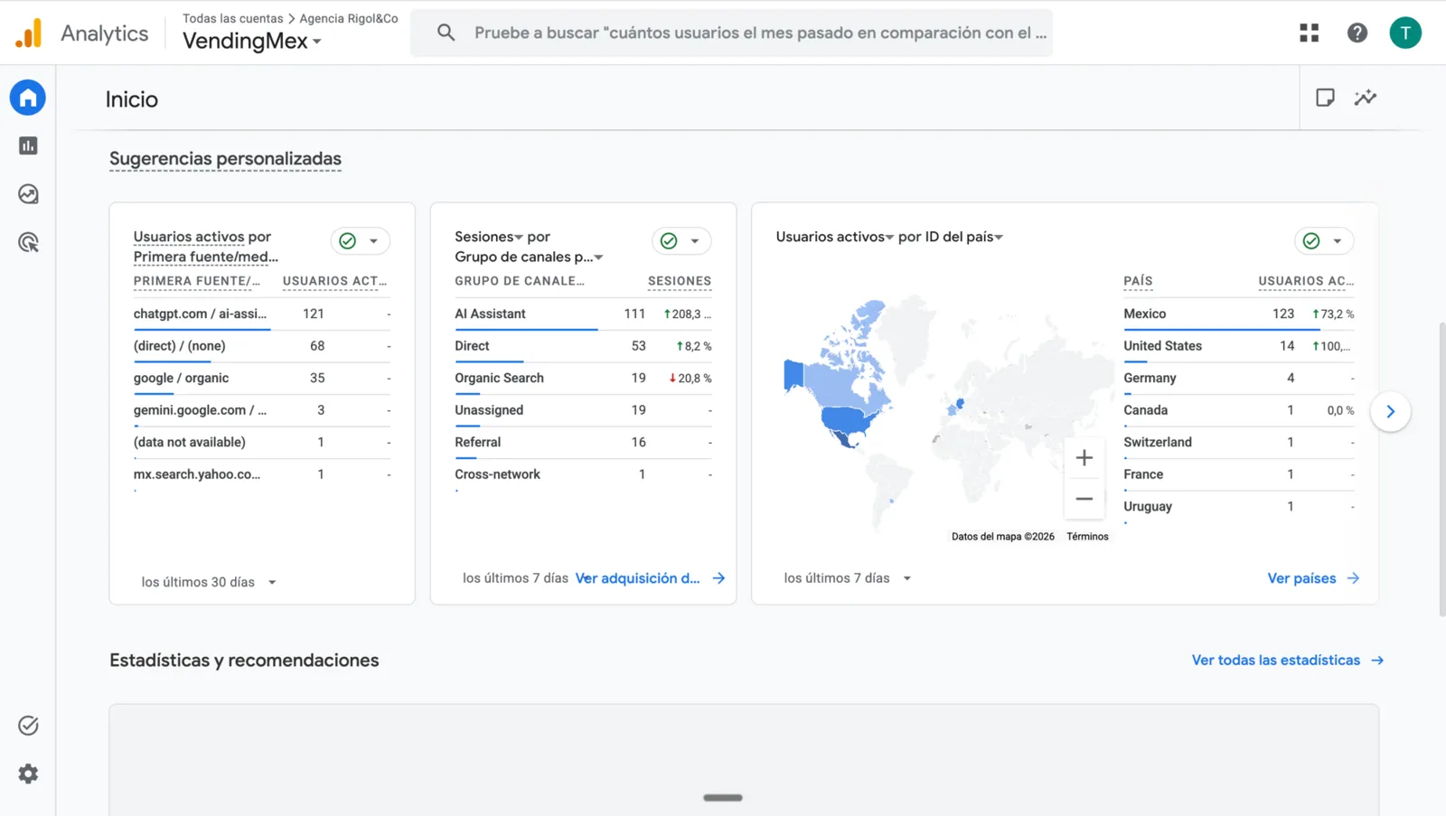Show next suggestion card with right chevron
1446x816 pixels.
click(x=1391, y=412)
